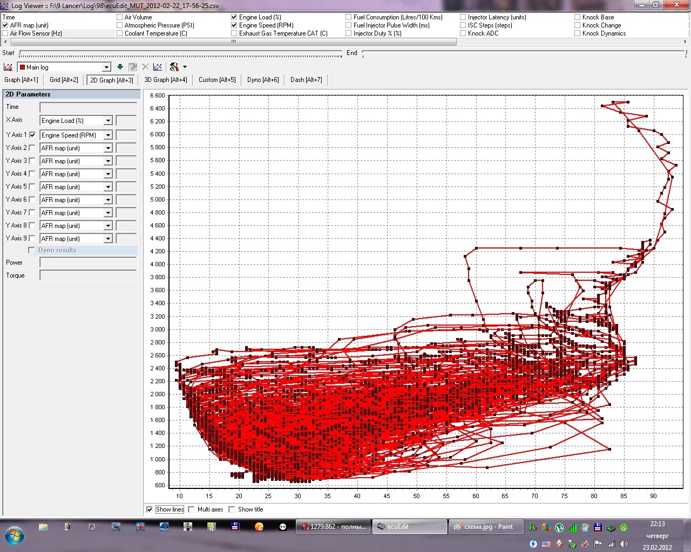This screenshot has width=691, height=552.
Task: Click the grey X delete log icon
Action: click(x=145, y=67)
